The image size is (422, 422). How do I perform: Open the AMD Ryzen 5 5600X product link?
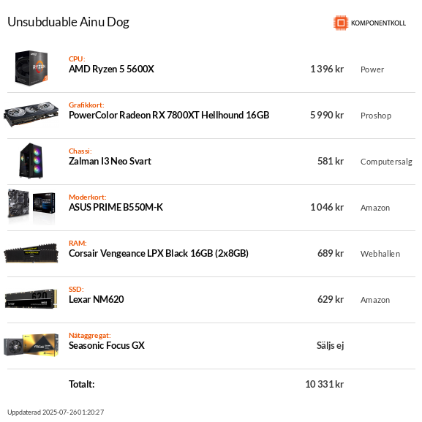[x=111, y=69]
